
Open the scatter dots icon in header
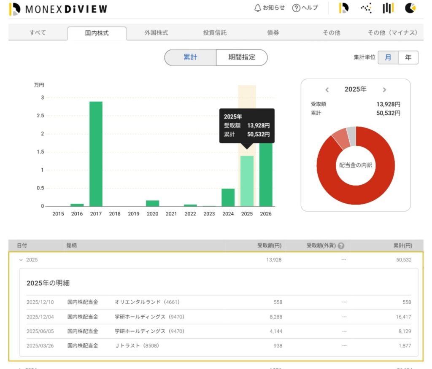(x=366, y=8)
